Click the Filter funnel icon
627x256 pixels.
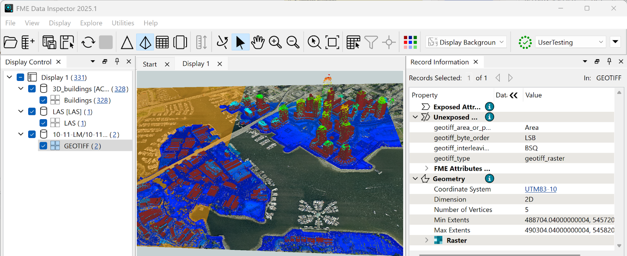(371, 42)
